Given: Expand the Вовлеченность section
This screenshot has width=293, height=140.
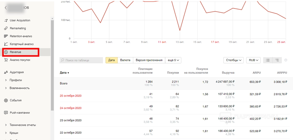Looking at the screenshot, I should coord(20,88).
